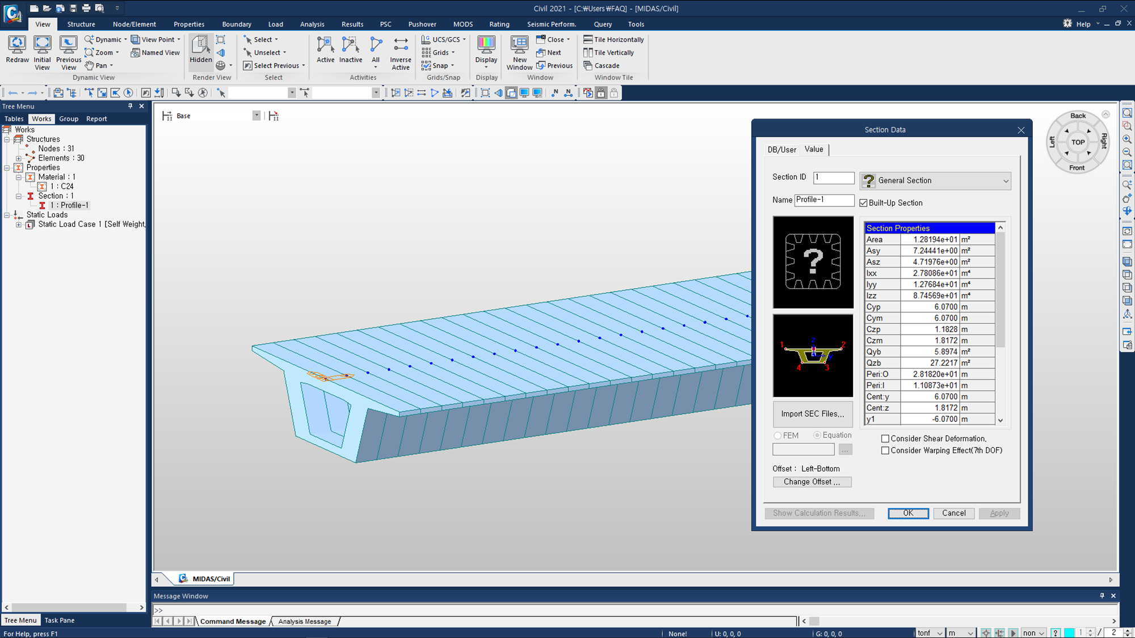Switch to Analysis Message tab
Image resolution: width=1135 pixels, height=638 pixels.
pos(305,622)
